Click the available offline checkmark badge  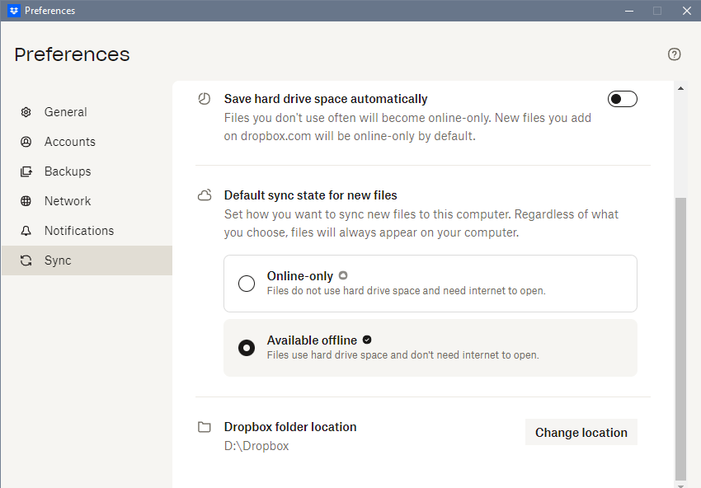[x=367, y=340]
